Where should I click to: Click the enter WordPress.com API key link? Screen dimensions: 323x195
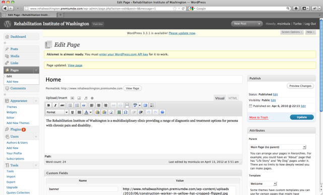tap(123, 54)
